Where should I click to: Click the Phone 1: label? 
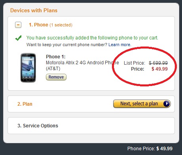[56, 57]
